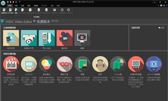Click the 浏览... (Browse) folder button
Viewport: 168px width, 101px height.
tap(162, 28)
